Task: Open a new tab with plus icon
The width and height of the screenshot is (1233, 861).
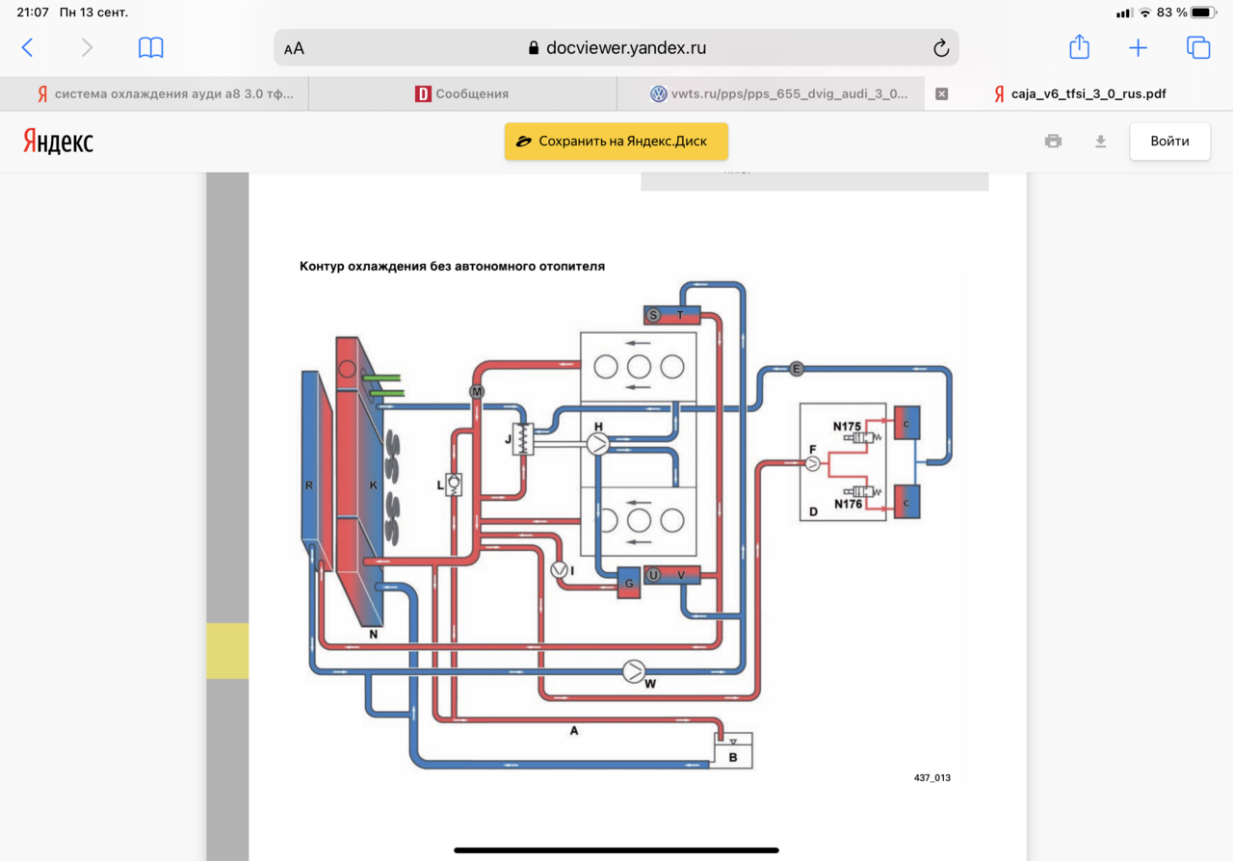Action: point(1139,48)
